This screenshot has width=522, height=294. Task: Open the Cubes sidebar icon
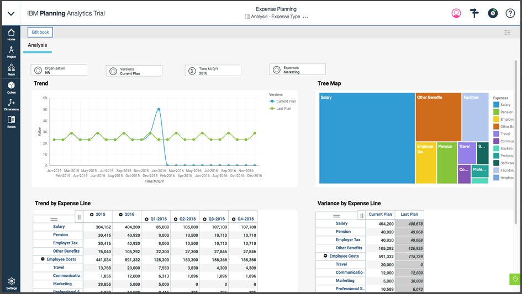click(x=11, y=87)
